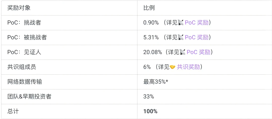
Task: Select the PoC：被挑战者 cell
Action: click(x=27, y=38)
